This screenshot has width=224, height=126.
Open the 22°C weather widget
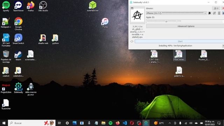159,123
